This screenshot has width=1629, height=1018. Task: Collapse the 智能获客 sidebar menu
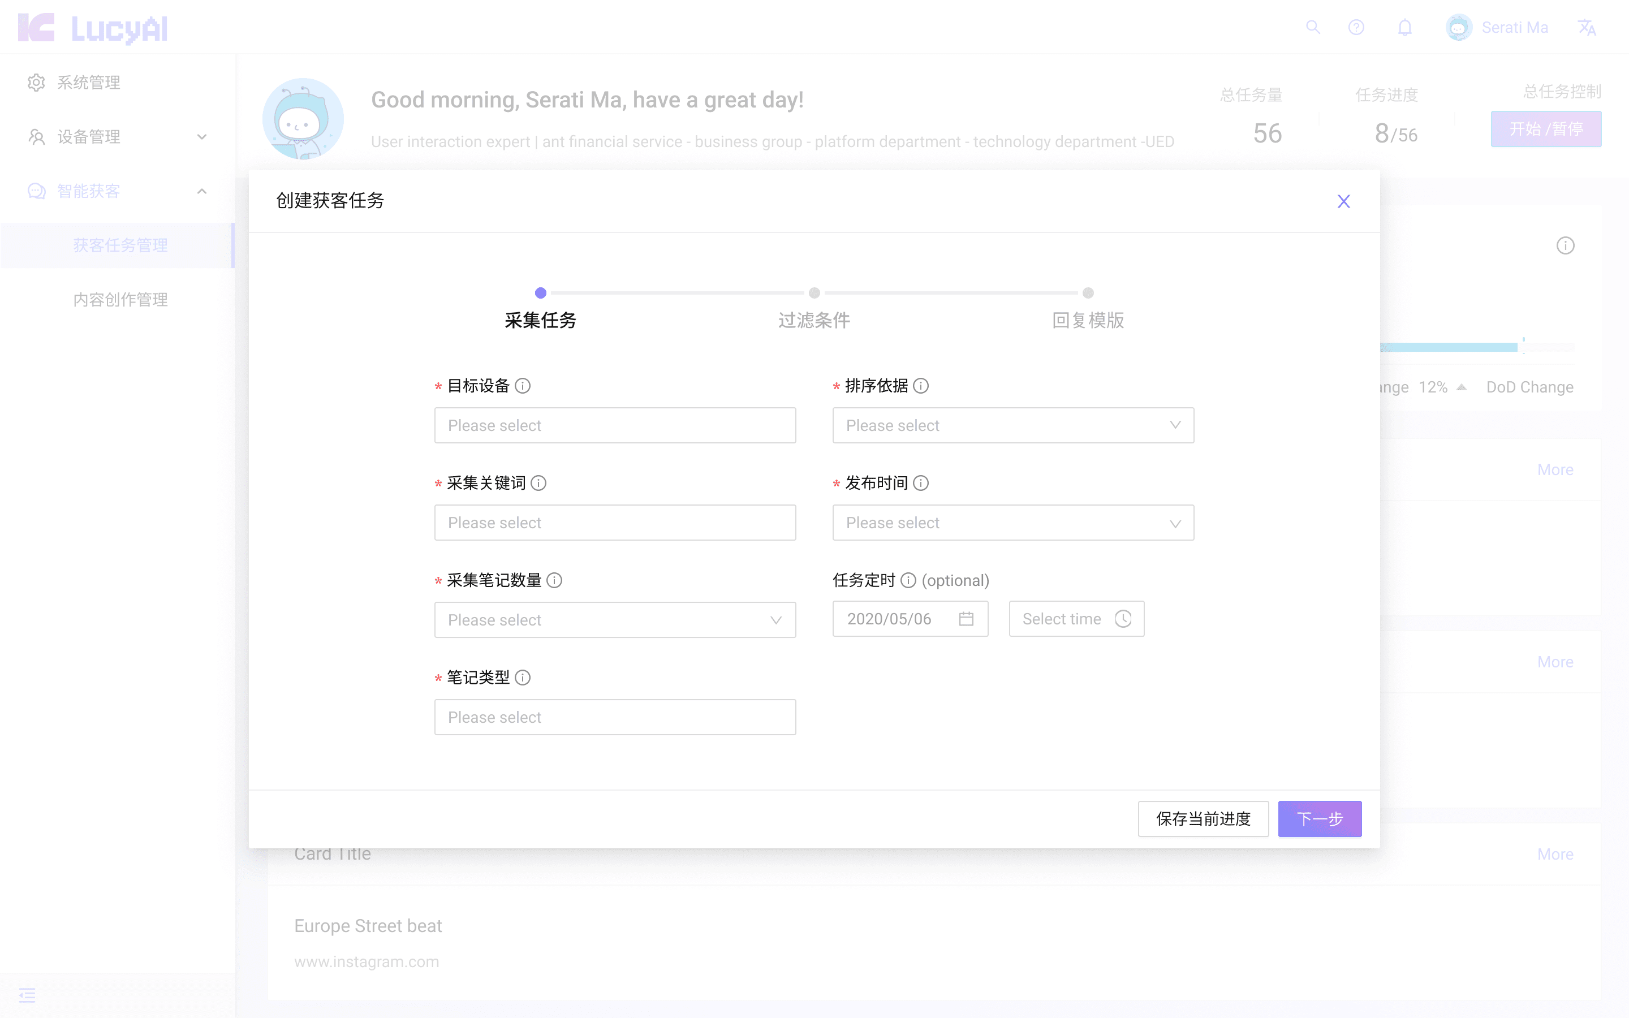(x=201, y=191)
